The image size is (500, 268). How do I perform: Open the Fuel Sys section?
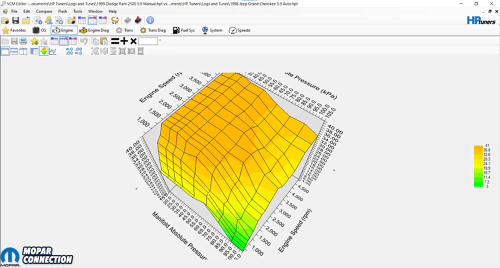point(183,30)
